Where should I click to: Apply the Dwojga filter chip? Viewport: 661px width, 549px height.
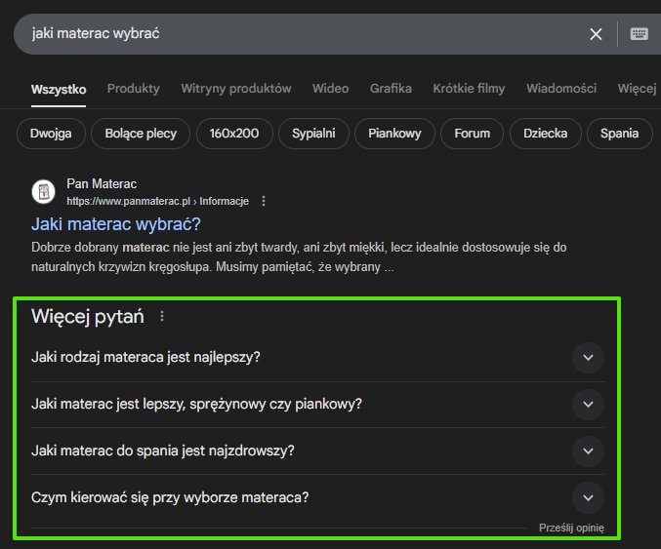tap(51, 134)
